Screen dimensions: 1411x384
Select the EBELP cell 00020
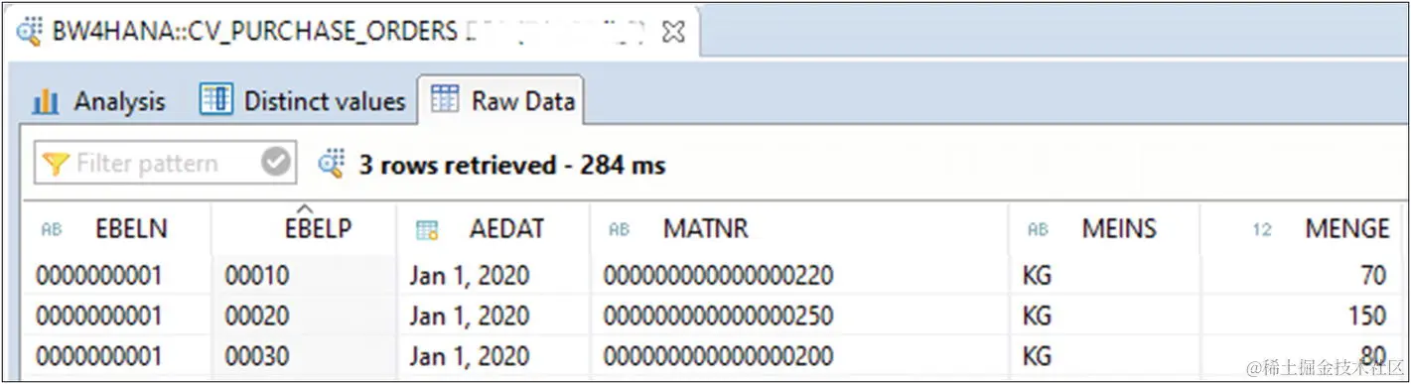304,316
